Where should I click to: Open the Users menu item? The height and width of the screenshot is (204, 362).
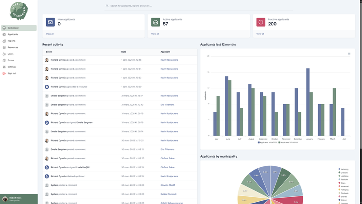[x=10, y=54]
